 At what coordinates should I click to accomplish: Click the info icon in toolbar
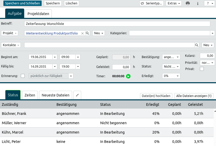coord(198,3)
